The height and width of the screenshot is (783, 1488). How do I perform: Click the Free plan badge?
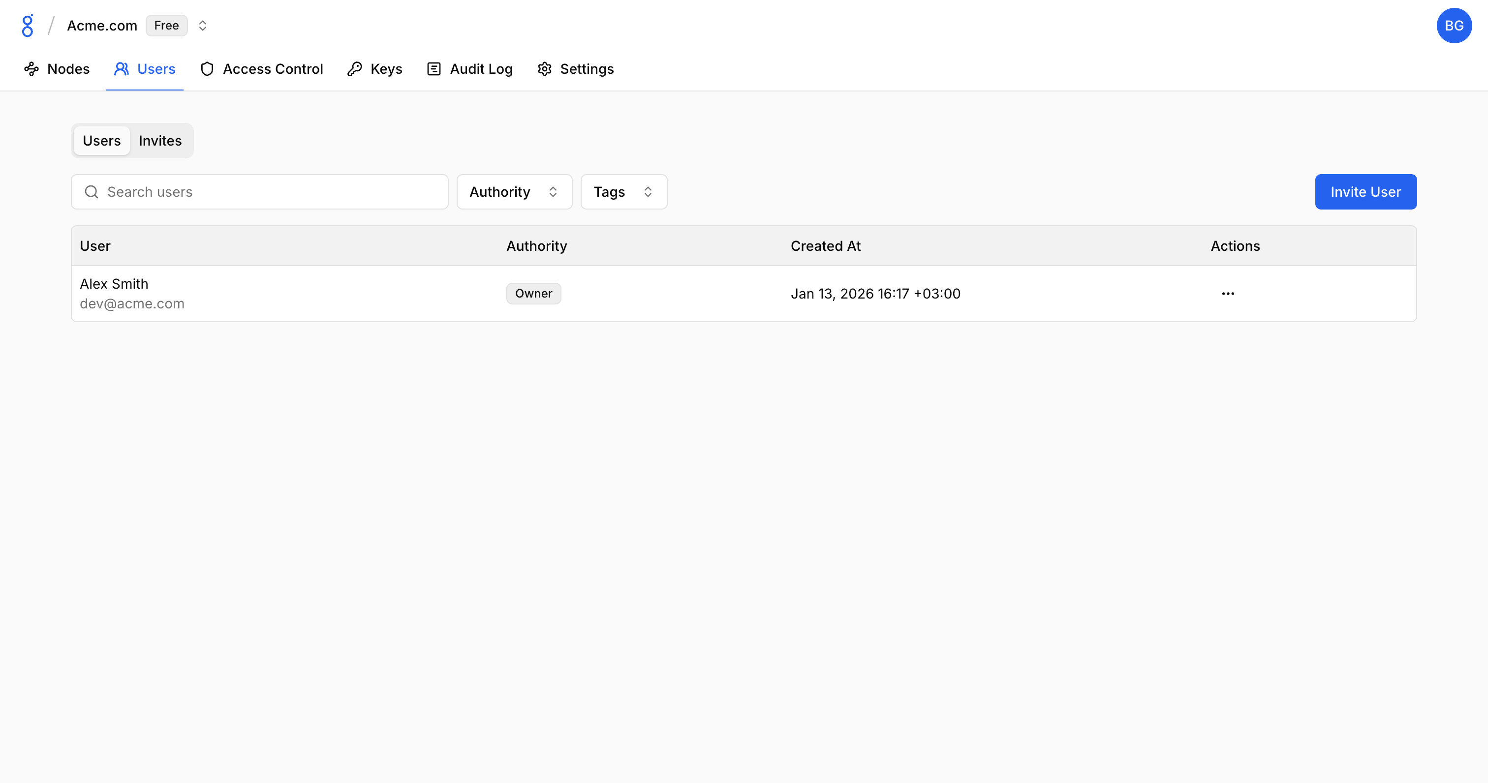(166, 26)
